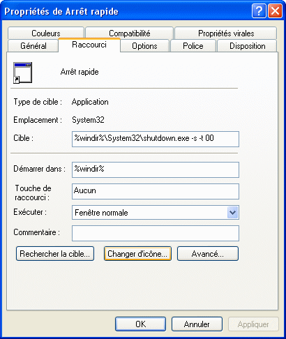Open the Compatibilité tab
The height and width of the screenshot is (339, 286).
(130, 33)
